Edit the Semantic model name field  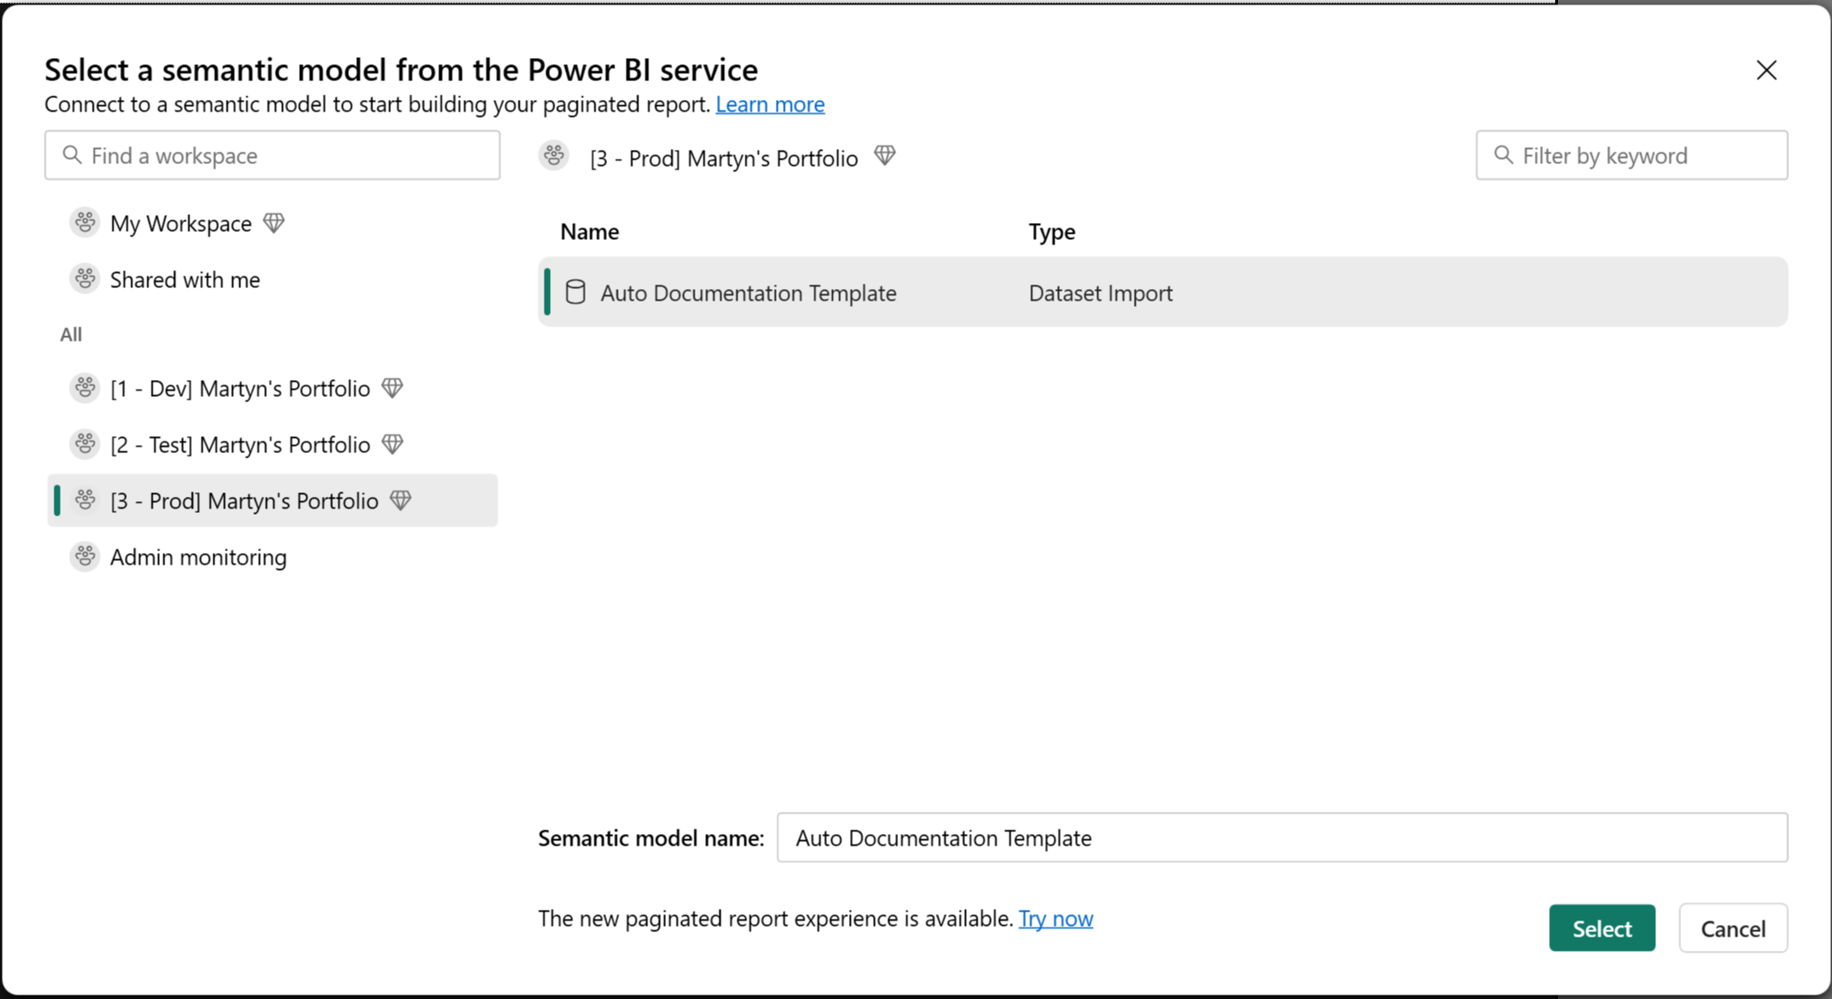click(1282, 838)
